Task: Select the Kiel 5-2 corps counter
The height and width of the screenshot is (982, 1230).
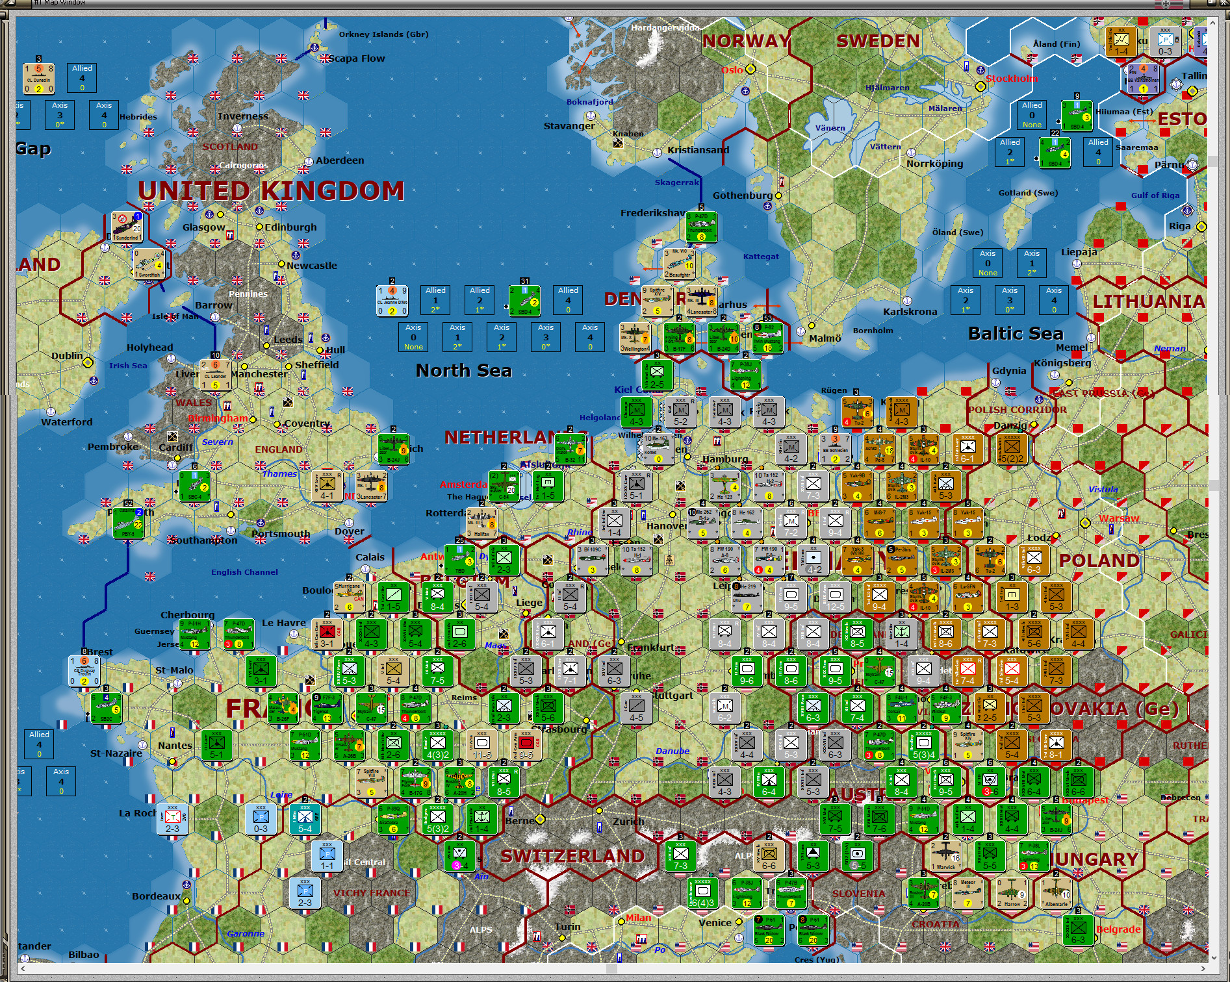Action: [x=680, y=412]
